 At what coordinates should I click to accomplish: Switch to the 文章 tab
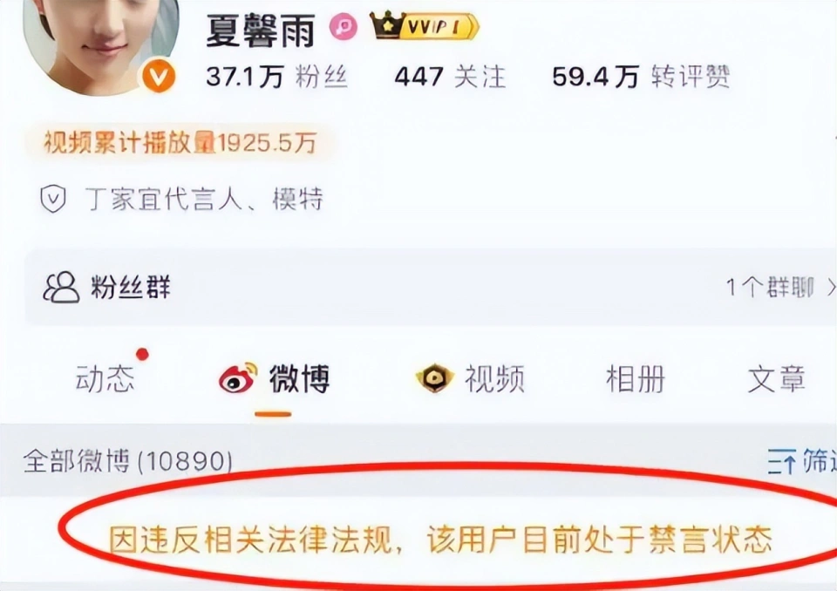(776, 378)
